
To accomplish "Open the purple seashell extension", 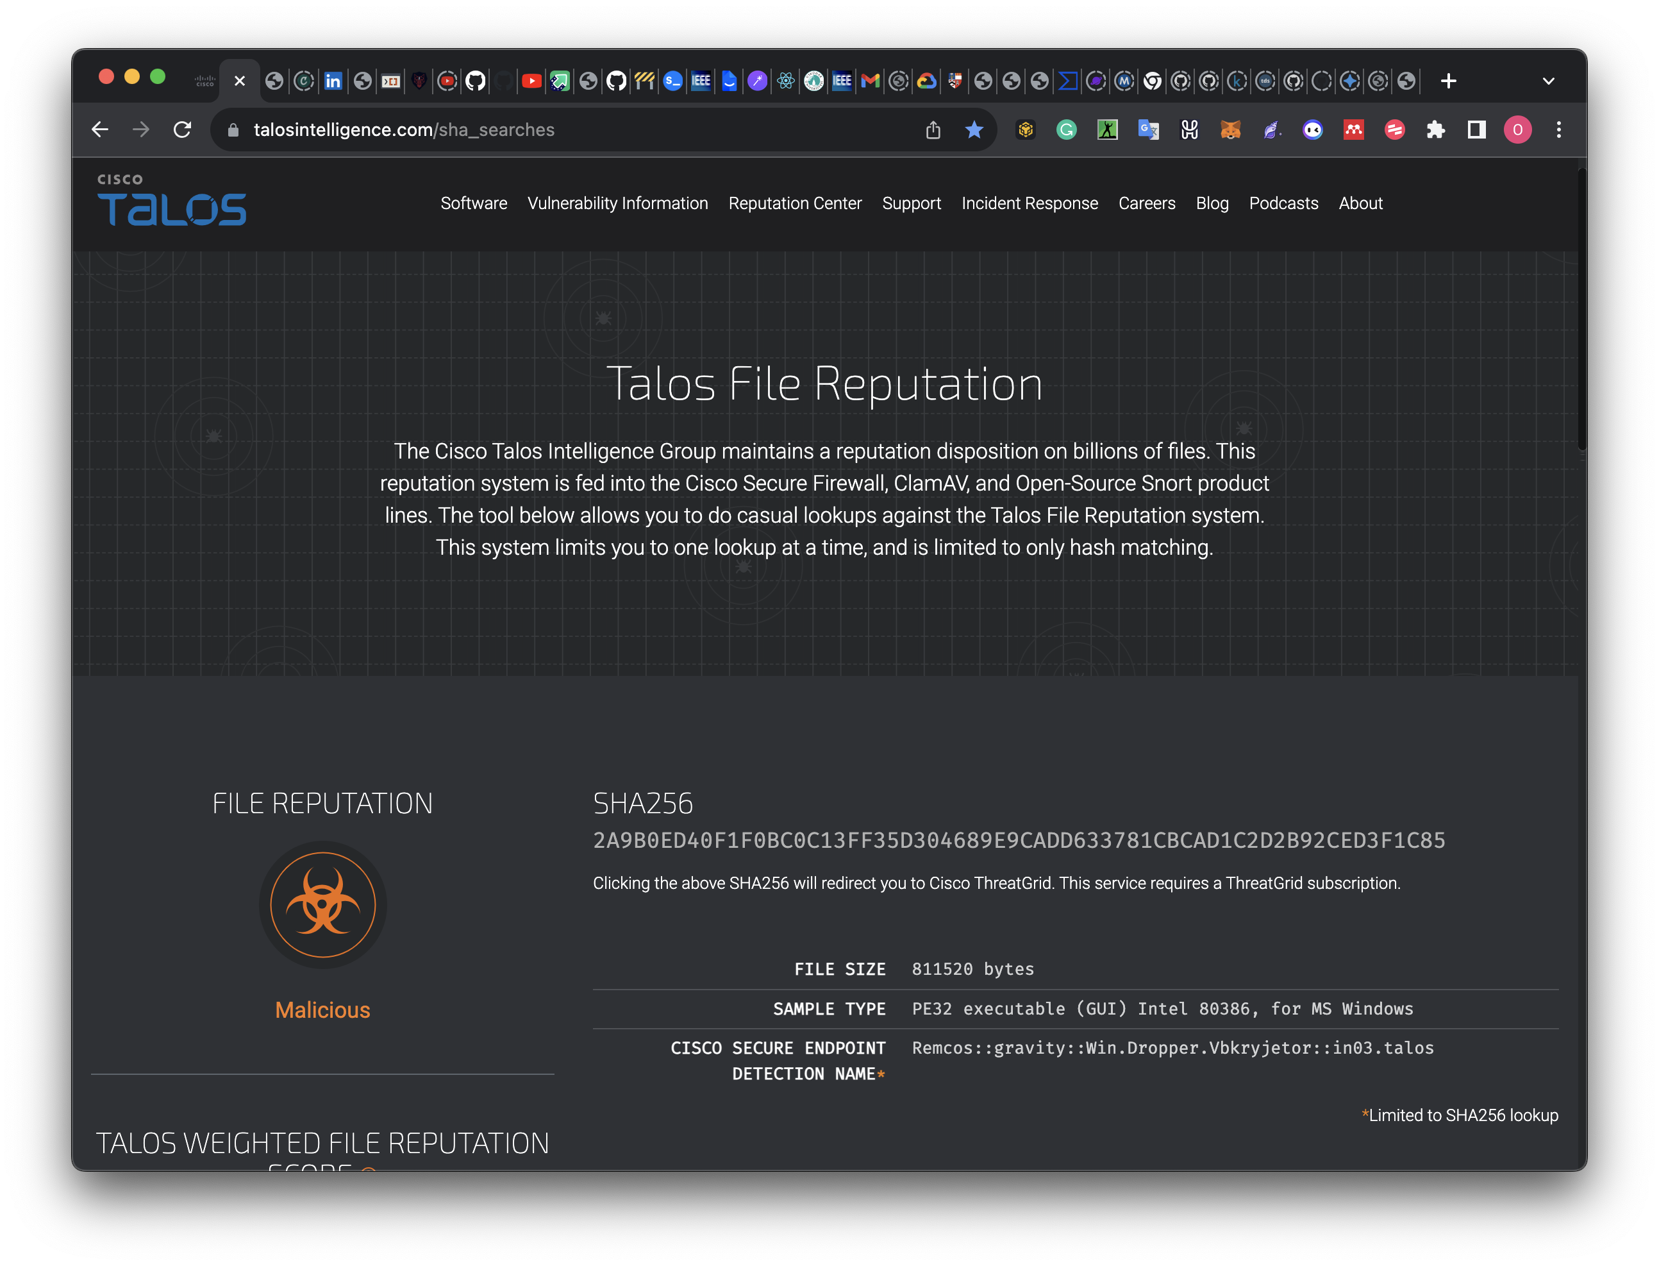I will coord(1271,130).
